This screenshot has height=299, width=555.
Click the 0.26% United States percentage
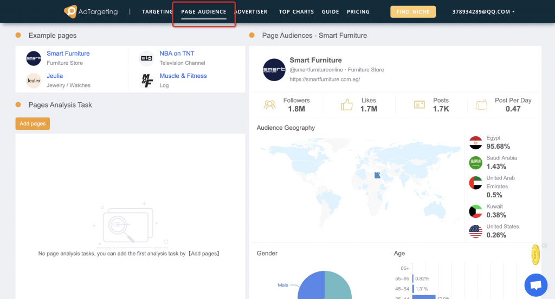tap(496, 235)
